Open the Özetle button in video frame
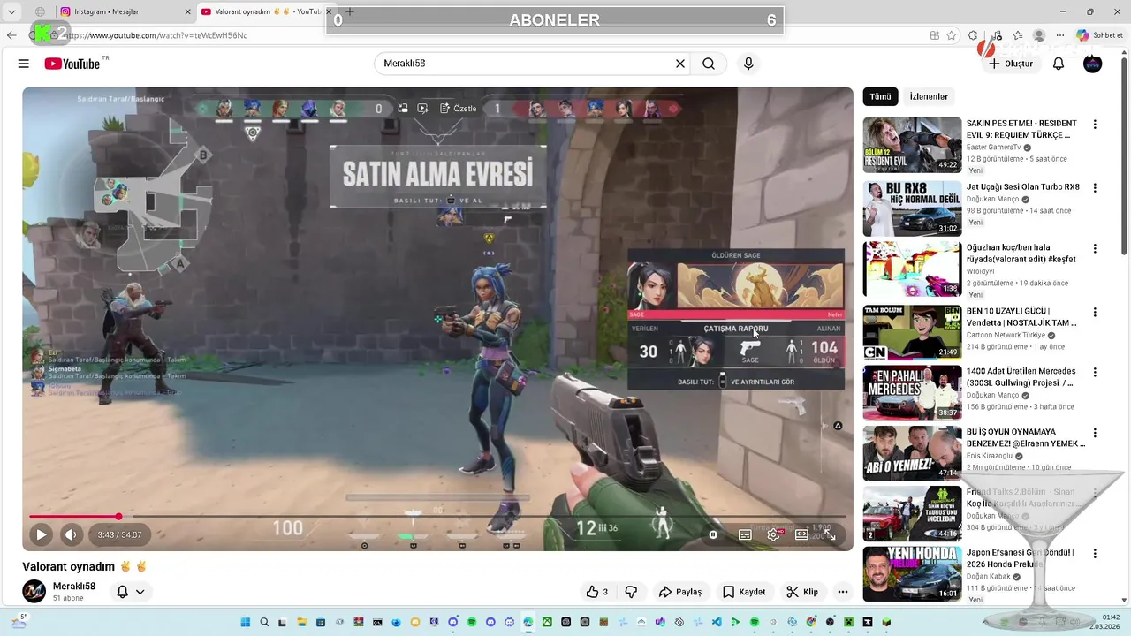Screen dimensions: 1131x636 coord(458,108)
